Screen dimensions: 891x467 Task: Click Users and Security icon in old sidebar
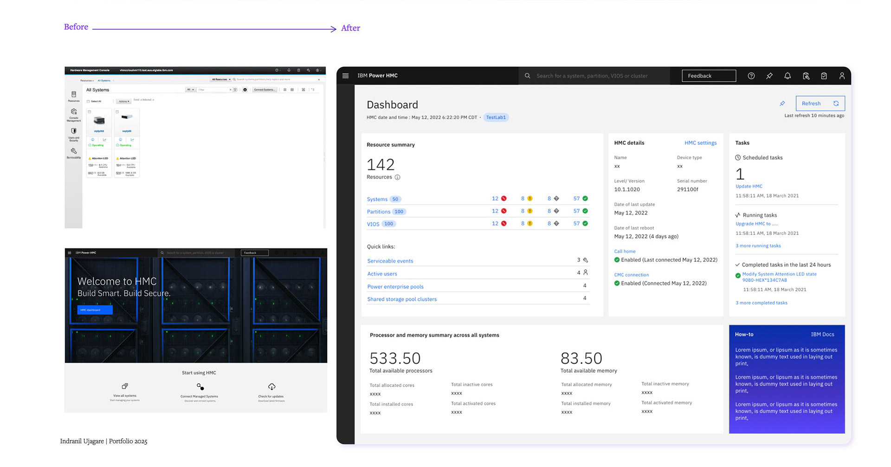click(74, 131)
